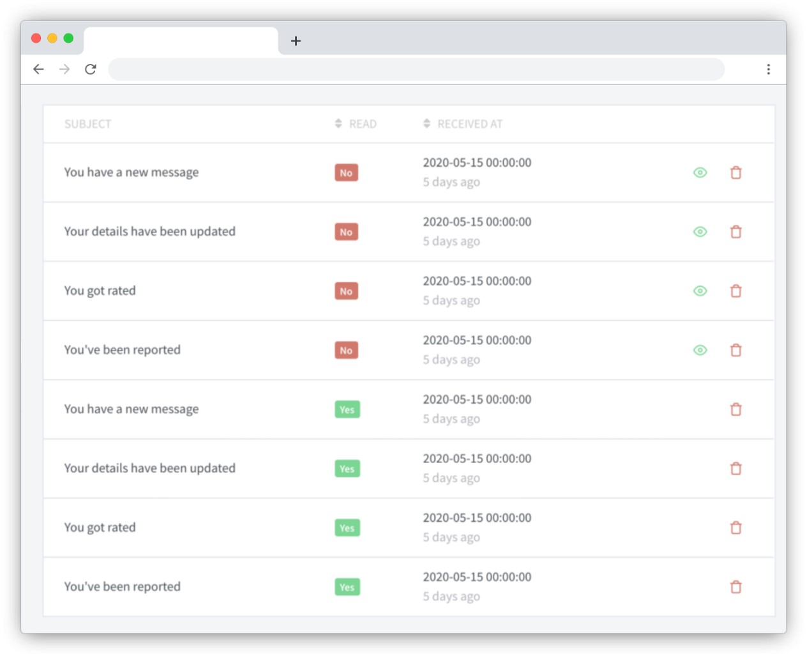Reload the current page

(x=91, y=69)
